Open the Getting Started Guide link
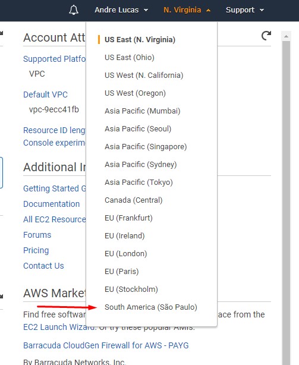This screenshot has width=299, height=365. click(x=55, y=188)
